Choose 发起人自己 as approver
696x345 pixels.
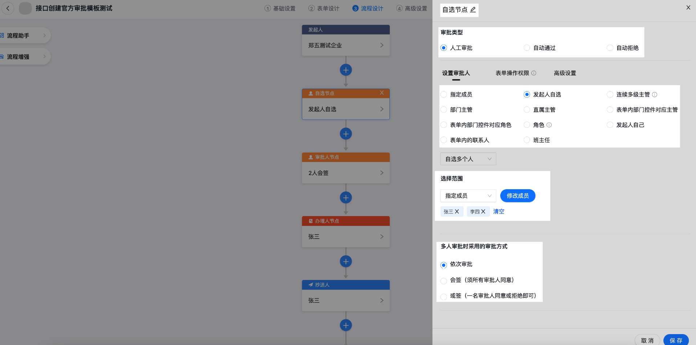610,125
